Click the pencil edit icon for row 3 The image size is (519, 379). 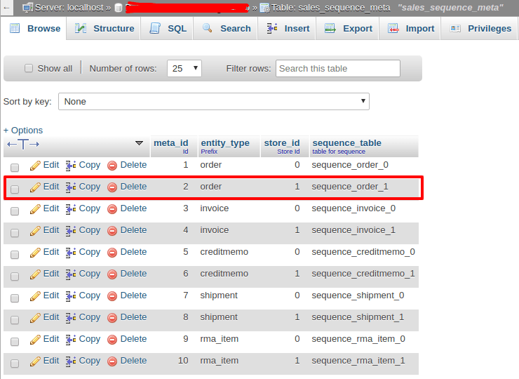(x=35, y=209)
